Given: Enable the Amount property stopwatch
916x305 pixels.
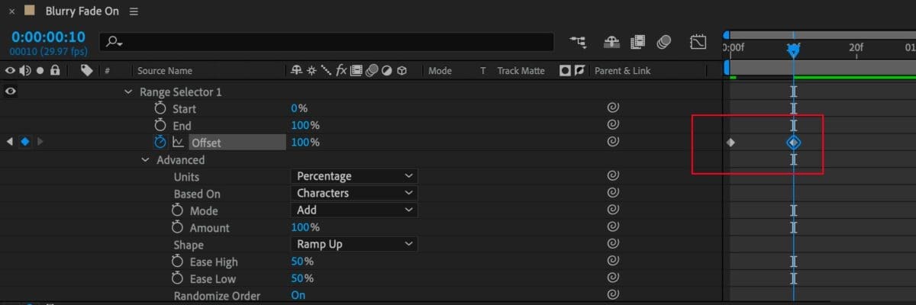Looking at the screenshot, I should 178,227.
